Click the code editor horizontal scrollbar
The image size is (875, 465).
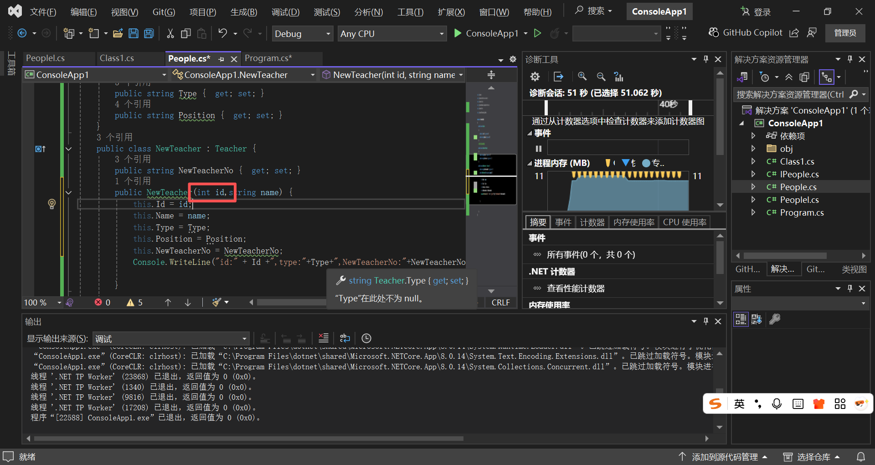(x=292, y=302)
